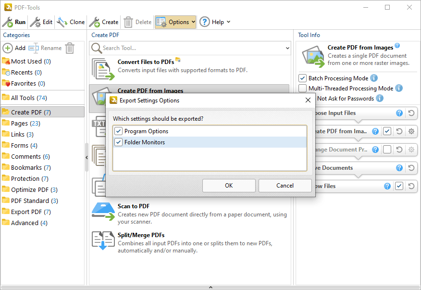Toggle Folder Monitors checkbox
Screen dimensions: 421x290
(x=118, y=142)
